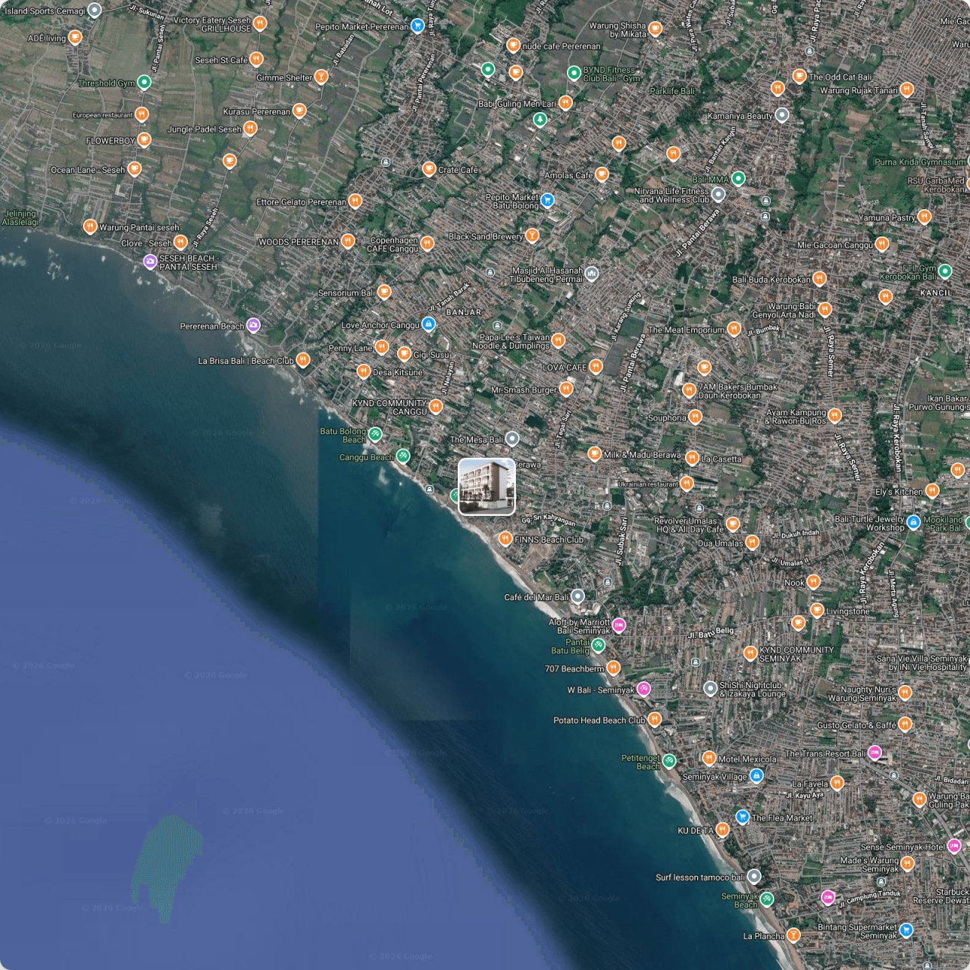Open the Batu Bolong Beach marker

[375, 434]
